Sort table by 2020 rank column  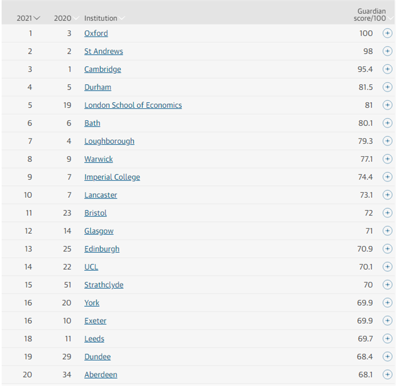(x=66, y=18)
